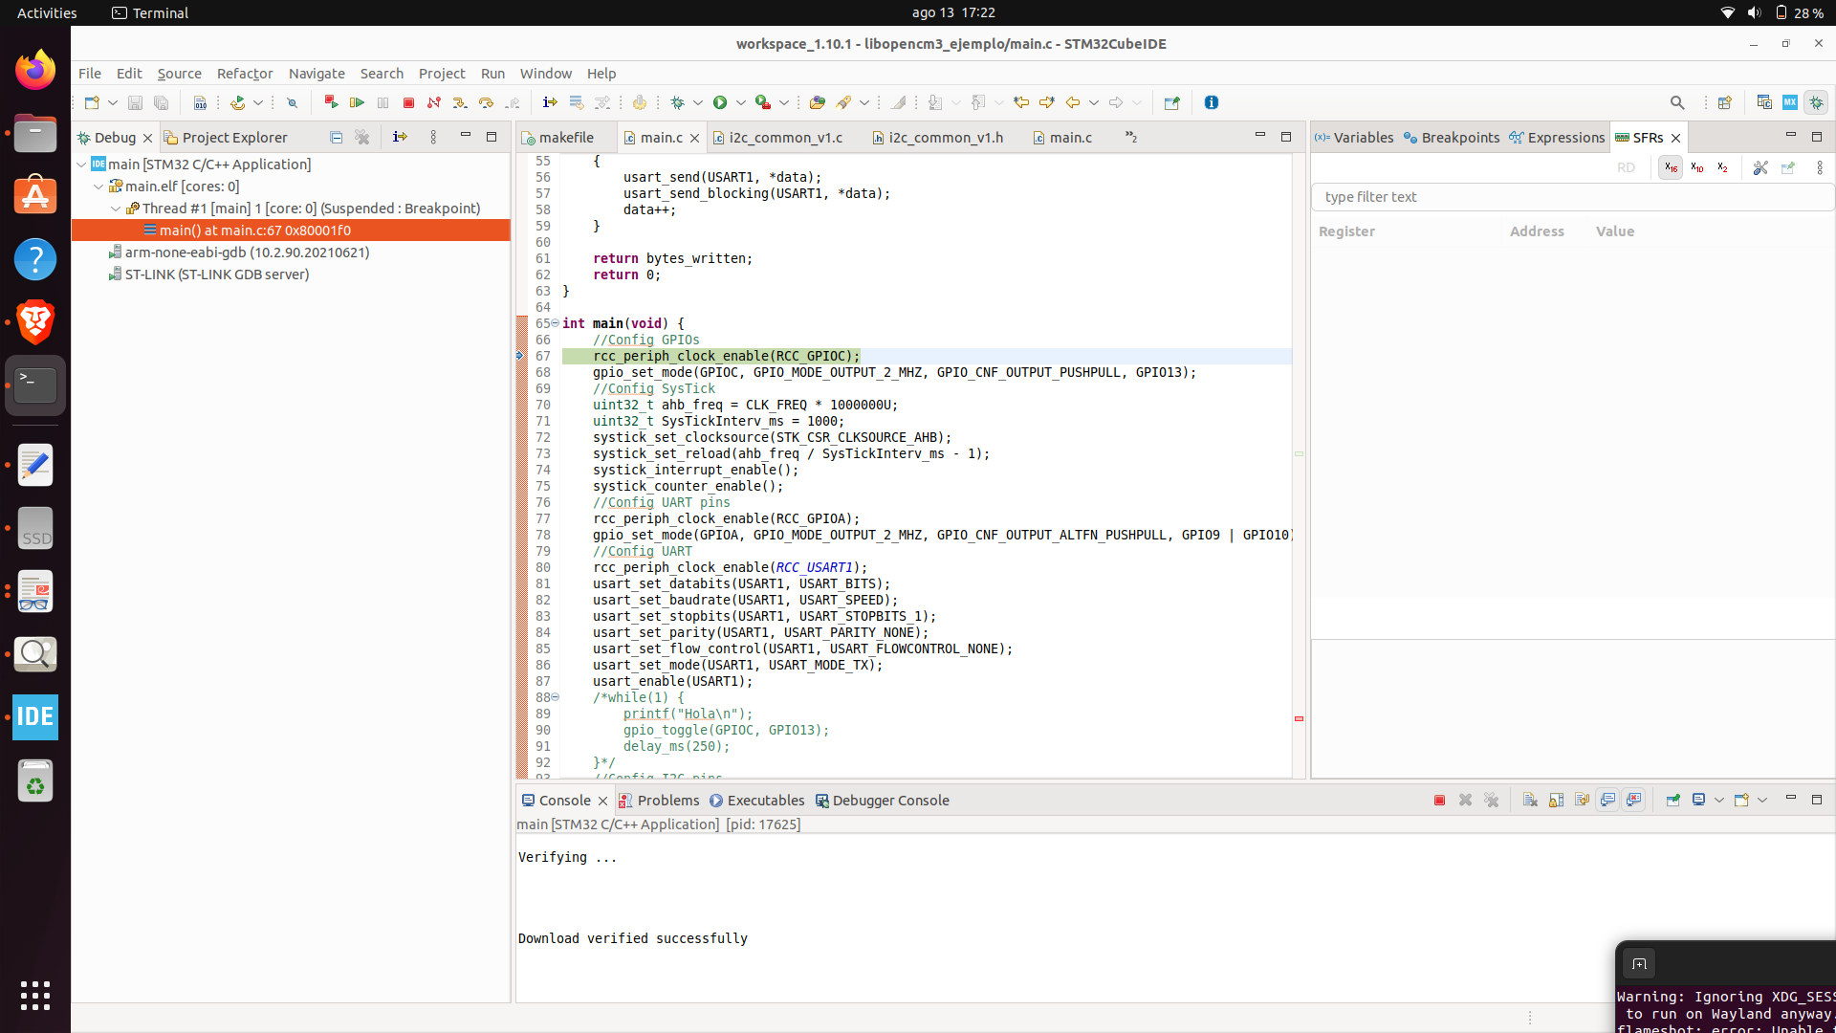This screenshot has width=1836, height=1033.
Task: Collapse the main.elf tree node
Action: [98, 187]
